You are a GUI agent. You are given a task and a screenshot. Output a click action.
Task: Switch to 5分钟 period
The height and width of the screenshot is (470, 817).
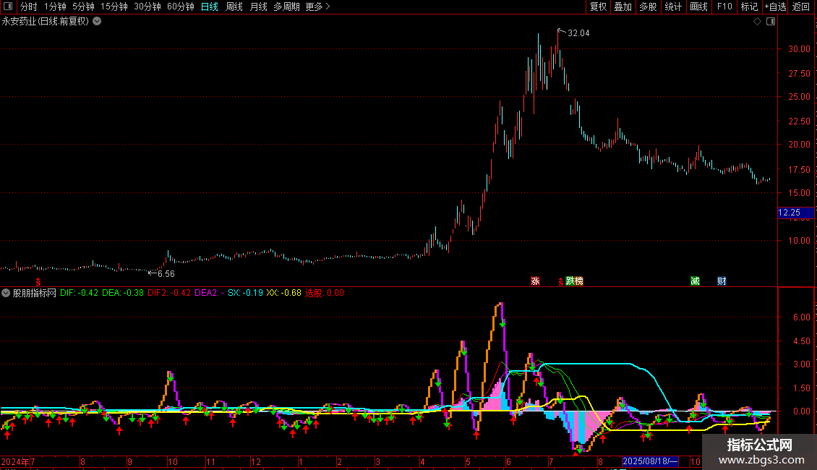pos(83,7)
